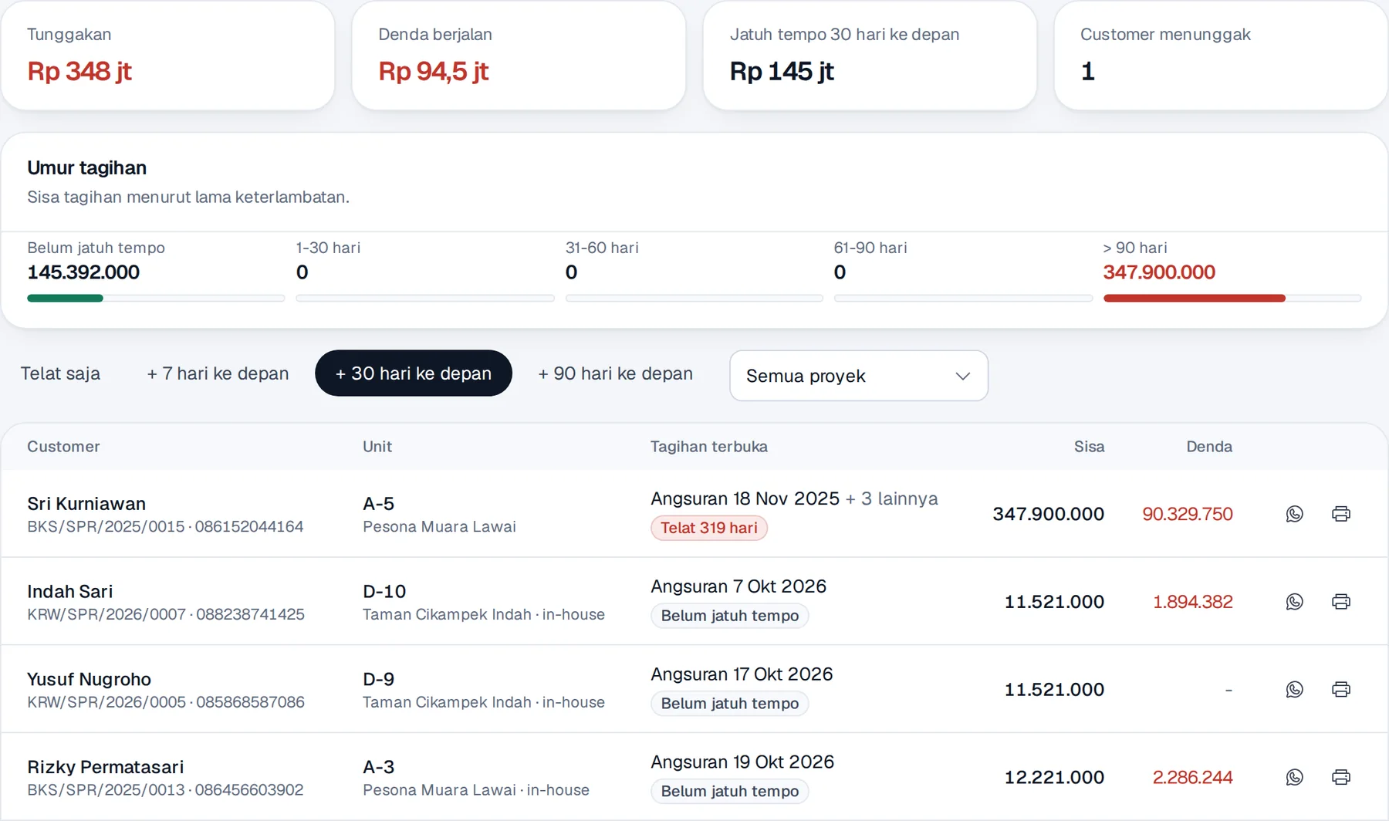Viewport: 1389px width, 821px height.
Task: Print the Sri Kurniawan bill
Action: click(x=1341, y=514)
